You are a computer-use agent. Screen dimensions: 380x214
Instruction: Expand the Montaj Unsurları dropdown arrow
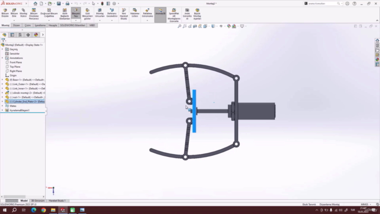100,21
